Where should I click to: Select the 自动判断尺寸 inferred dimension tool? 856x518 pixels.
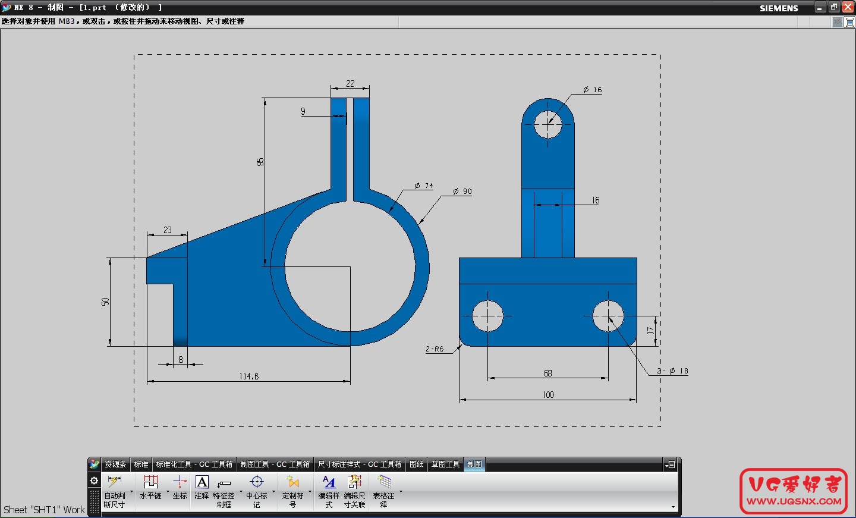click(114, 491)
